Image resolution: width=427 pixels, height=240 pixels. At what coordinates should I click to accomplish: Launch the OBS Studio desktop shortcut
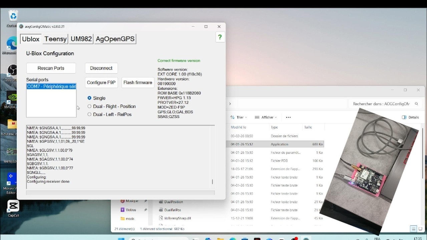12,73
